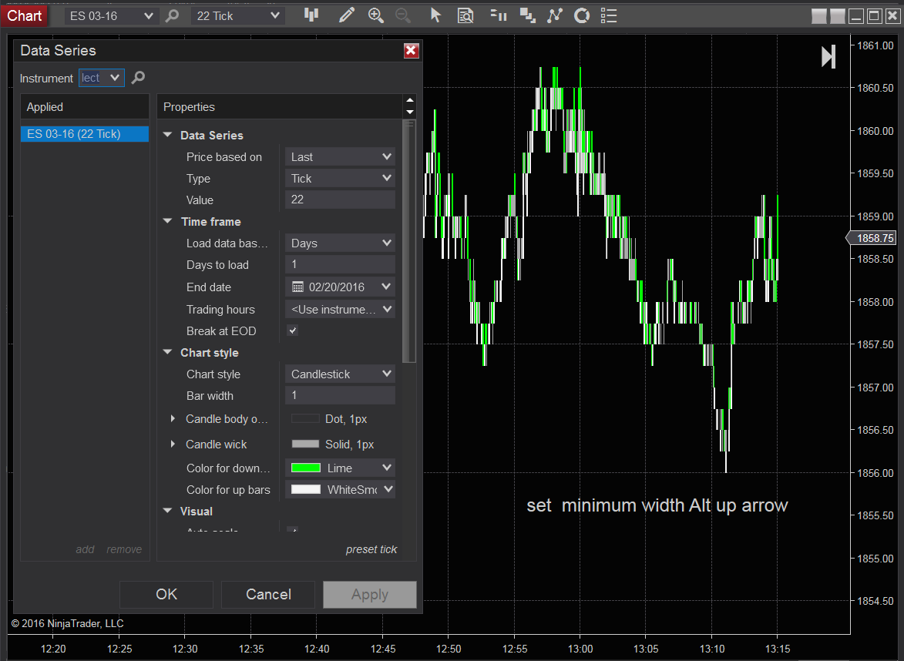Collapse the Time frame section
The image size is (904, 661).
tap(168, 221)
